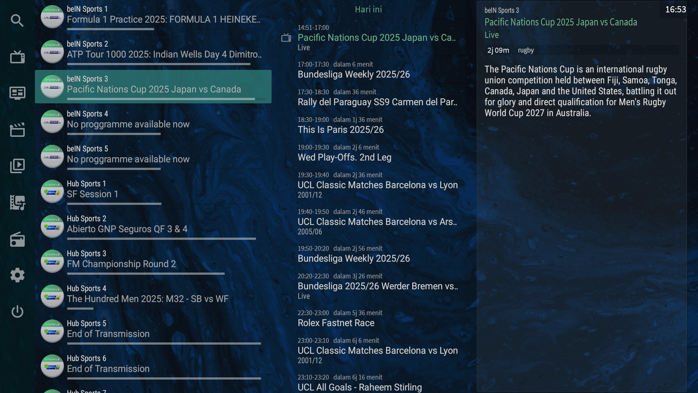Click Hub Sports 4 channel logo
This screenshot has width=698, height=393.
pyautogui.click(x=52, y=296)
